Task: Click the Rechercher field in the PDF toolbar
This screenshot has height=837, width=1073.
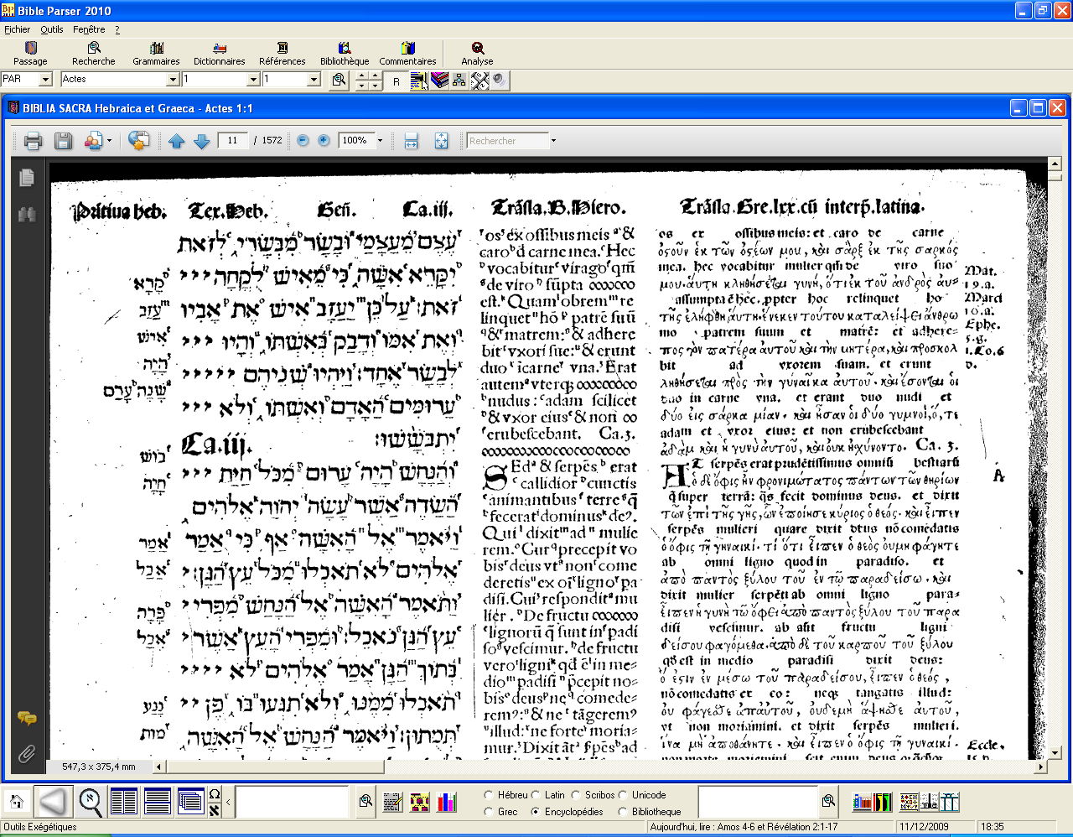Action: [508, 141]
